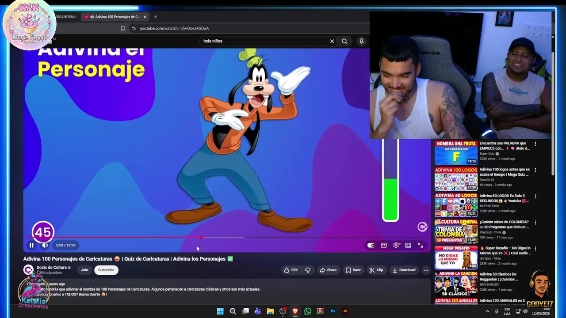Open options for 'Adivina 100 logos' video
This screenshot has height=318, width=566.
pyautogui.click(x=535, y=170)
